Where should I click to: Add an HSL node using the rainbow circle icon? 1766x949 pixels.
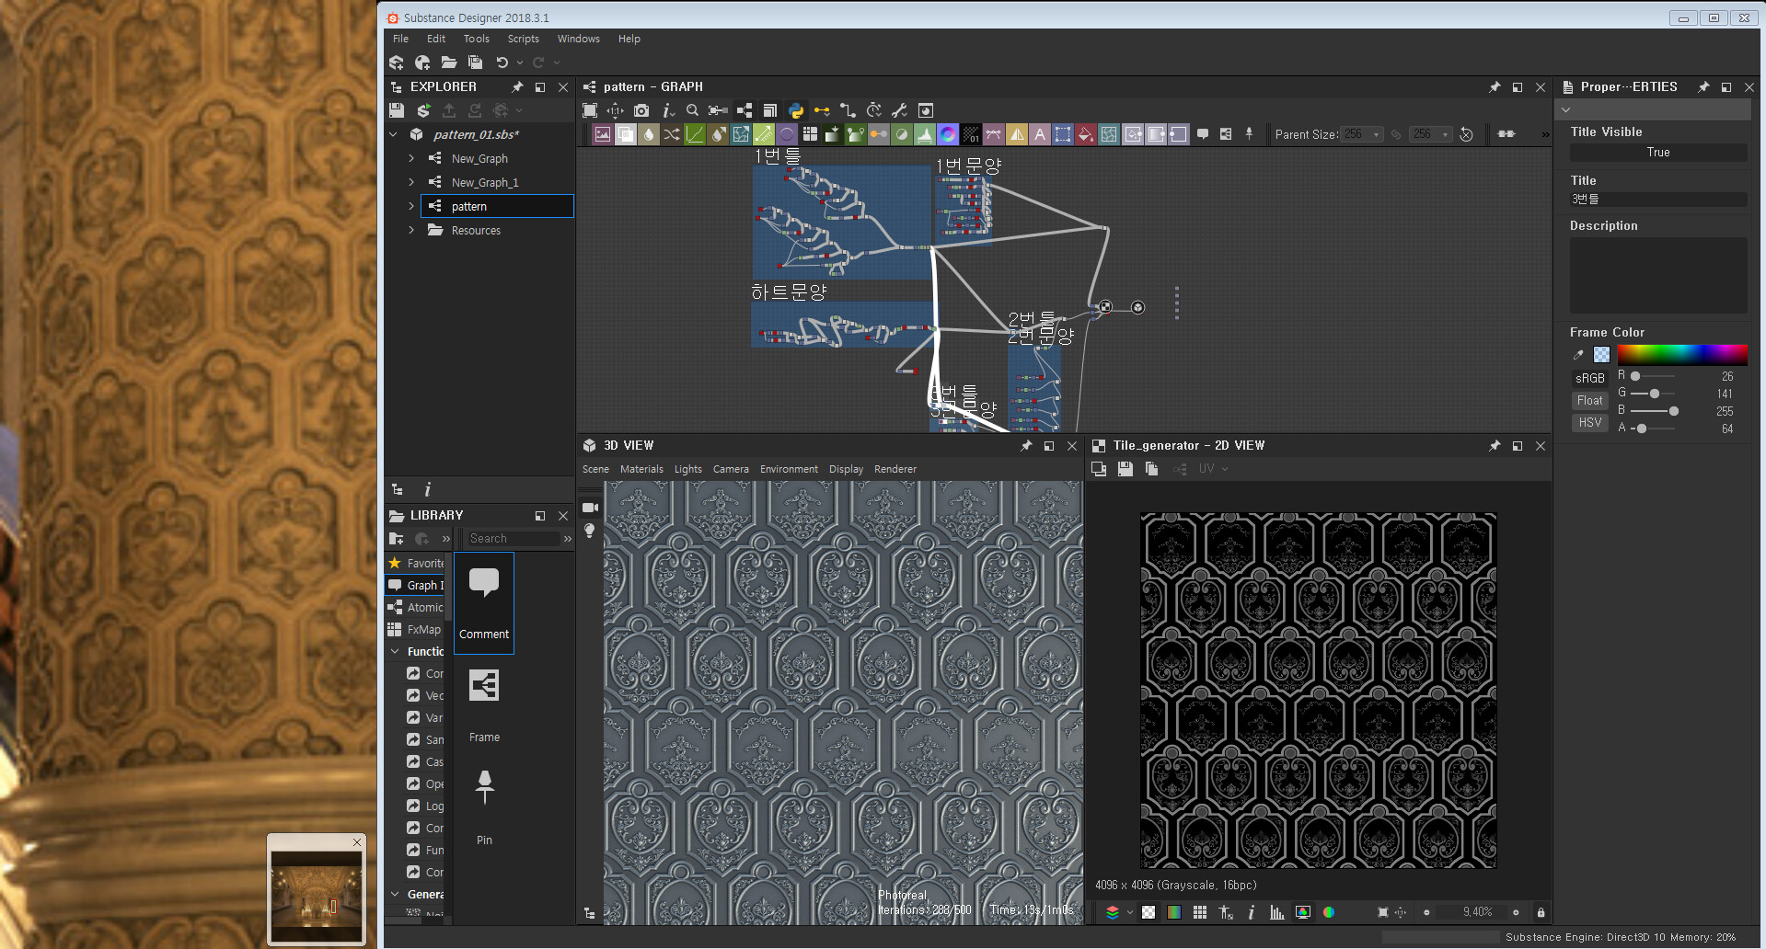[x=948, y=133]
